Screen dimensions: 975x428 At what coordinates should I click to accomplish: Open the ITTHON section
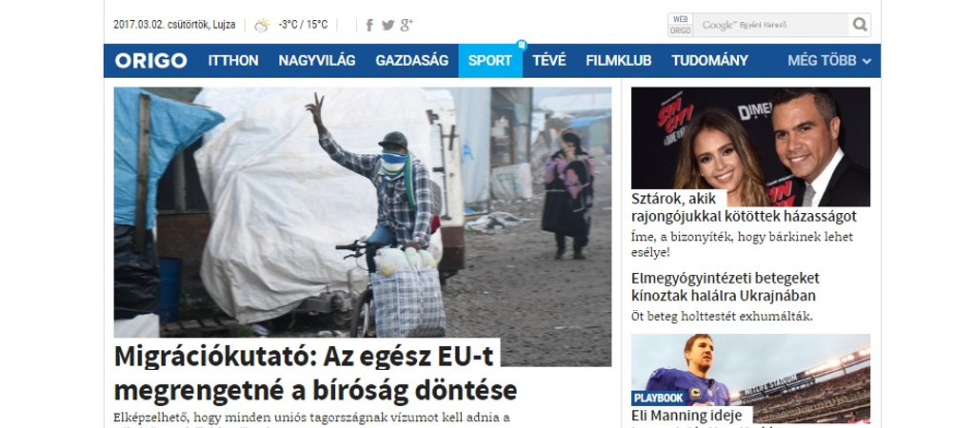(233, 60)
